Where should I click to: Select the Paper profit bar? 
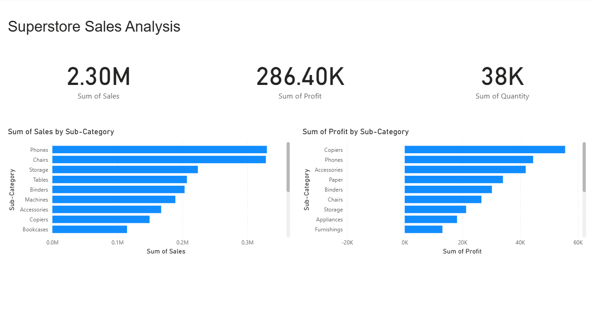pos(453,179)
